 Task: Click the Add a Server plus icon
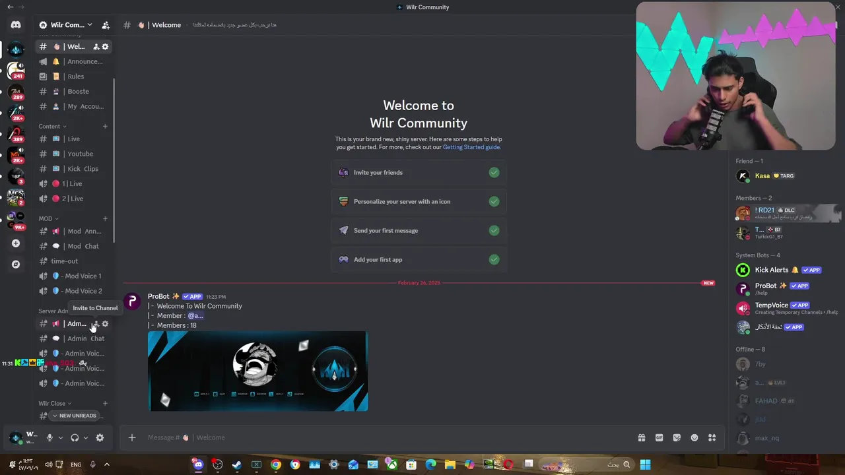click(16, 243)
